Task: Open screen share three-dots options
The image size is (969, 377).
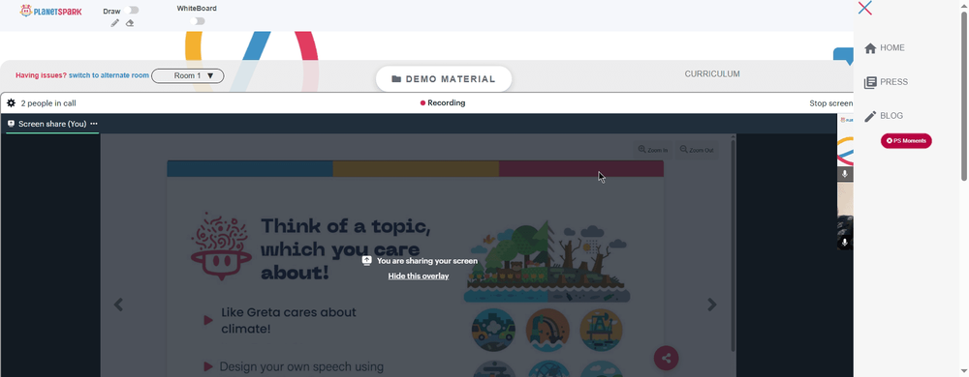Action: coord(94,124)
